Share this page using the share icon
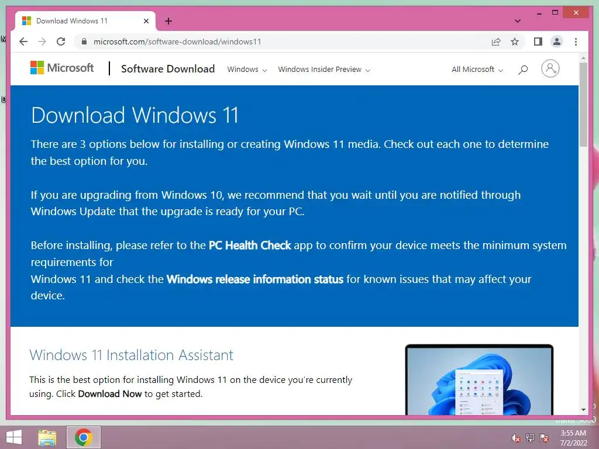Image resolution: width=599 pixels, height=449 pixels. click(x=496, y=42)
